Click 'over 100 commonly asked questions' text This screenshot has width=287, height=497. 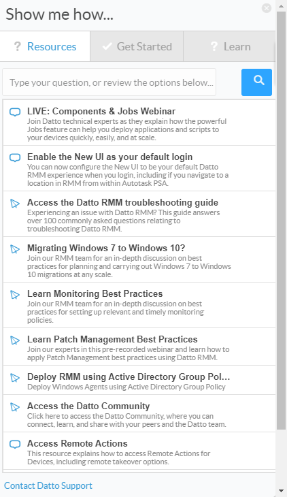point(104,221)
